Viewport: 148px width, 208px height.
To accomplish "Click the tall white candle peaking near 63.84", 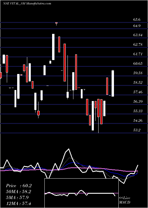I will click(53, 47).
